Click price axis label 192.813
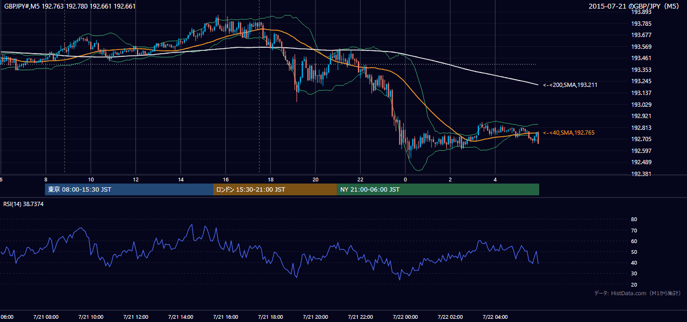This screenshot has width=687, height=322. [641, 128]
